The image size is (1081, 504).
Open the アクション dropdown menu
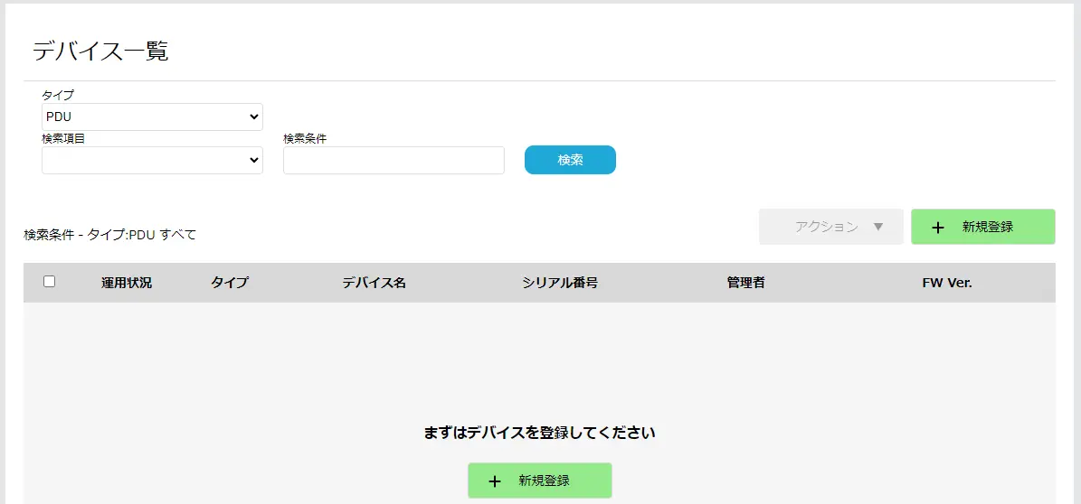(x=830, y=228)
